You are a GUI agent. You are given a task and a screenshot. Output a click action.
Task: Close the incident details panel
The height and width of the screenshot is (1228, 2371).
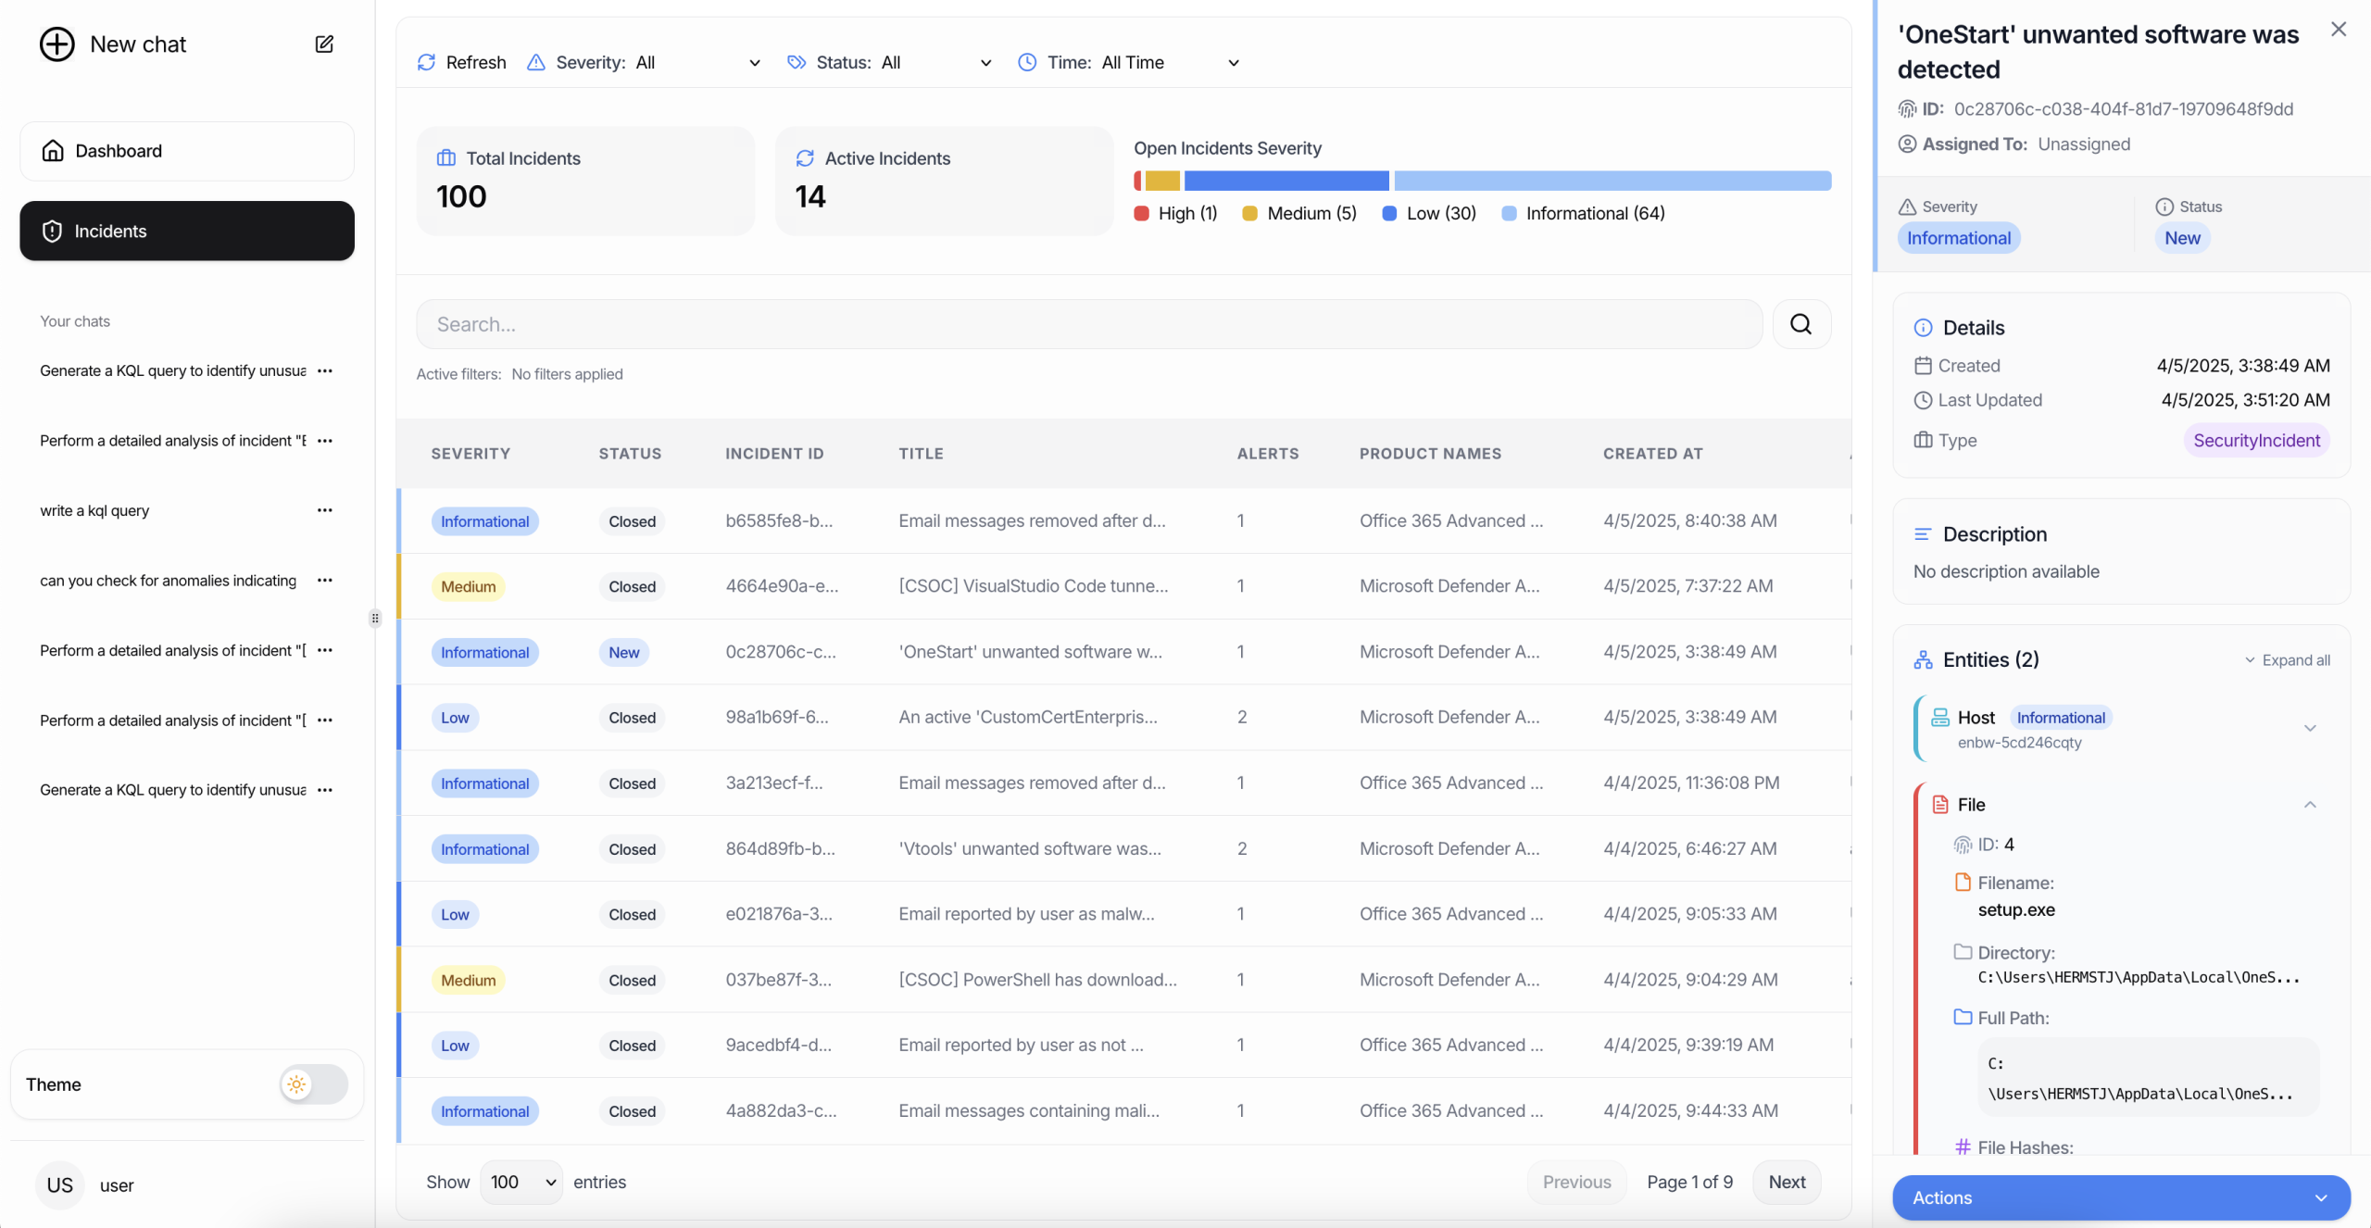point(2339,30)
